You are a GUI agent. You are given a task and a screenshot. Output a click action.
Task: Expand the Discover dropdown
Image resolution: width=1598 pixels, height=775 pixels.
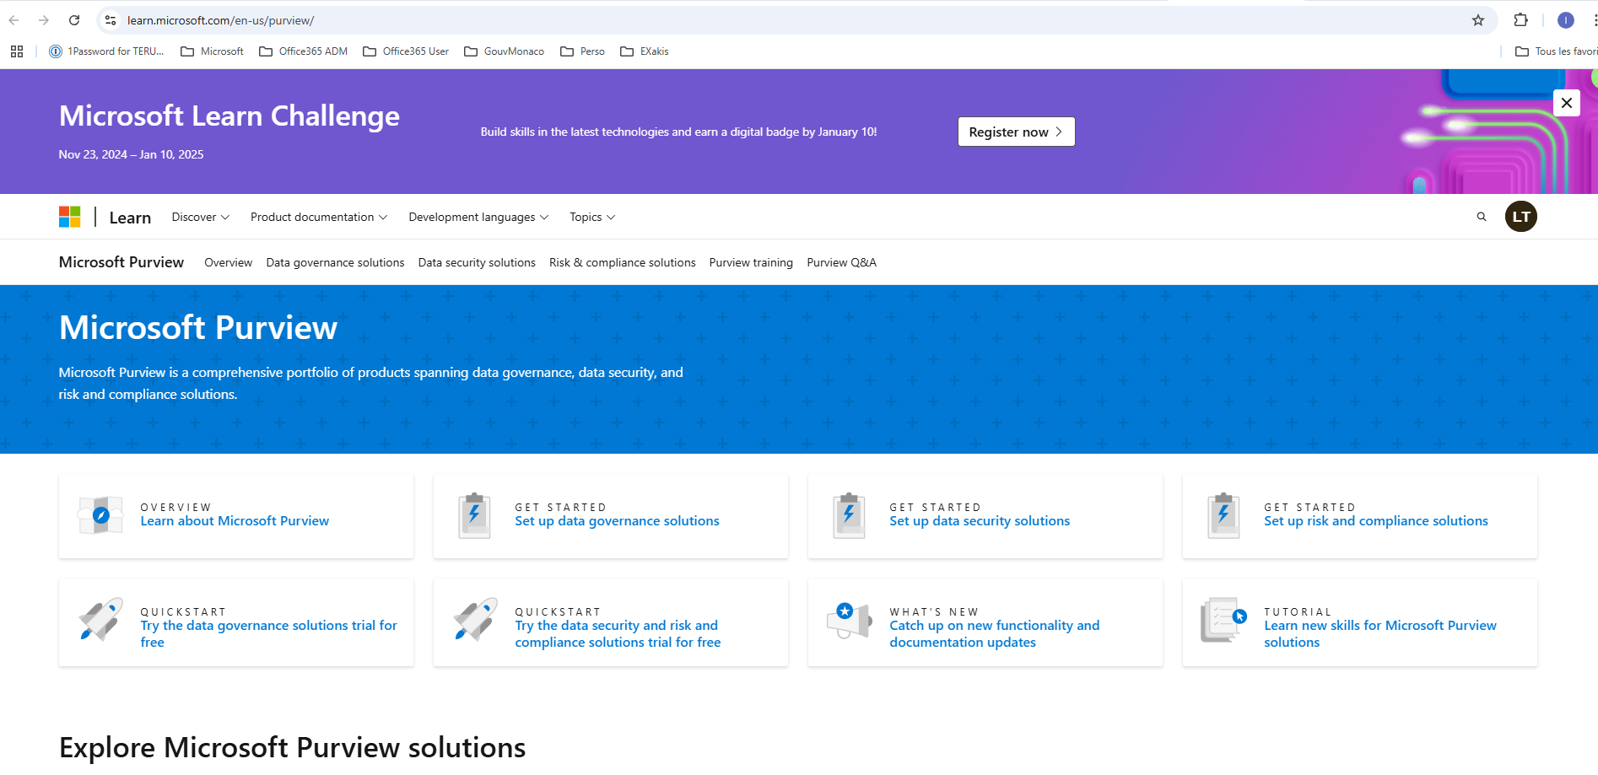click(x=200, y=217)
